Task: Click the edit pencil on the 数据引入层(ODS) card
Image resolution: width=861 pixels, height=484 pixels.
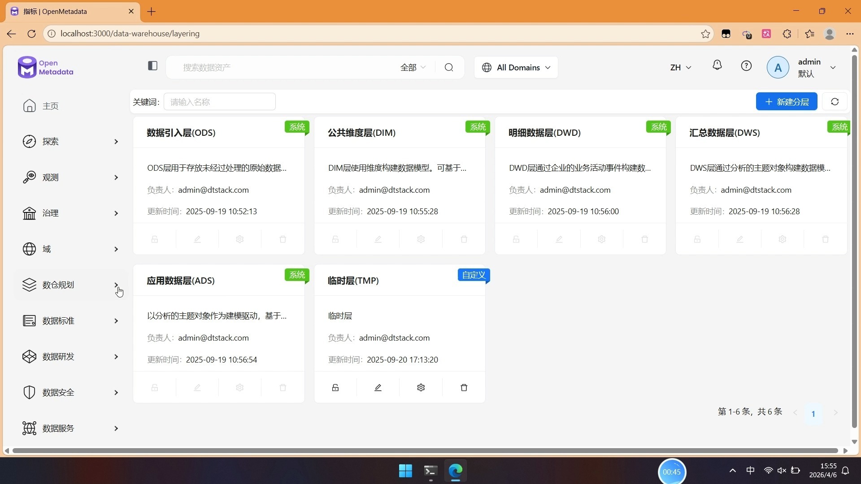Action: pyautogui.click(x=197, y=239)
